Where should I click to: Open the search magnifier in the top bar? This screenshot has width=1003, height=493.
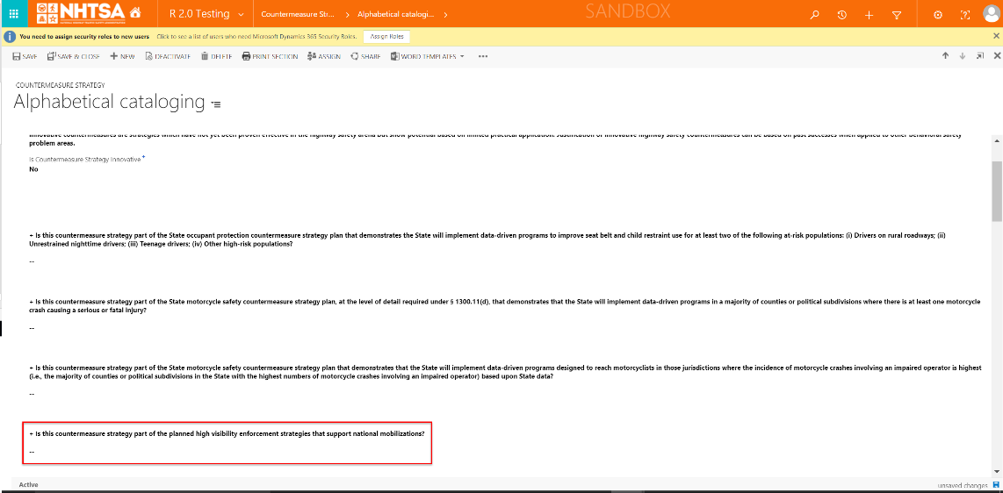[815, 15]
